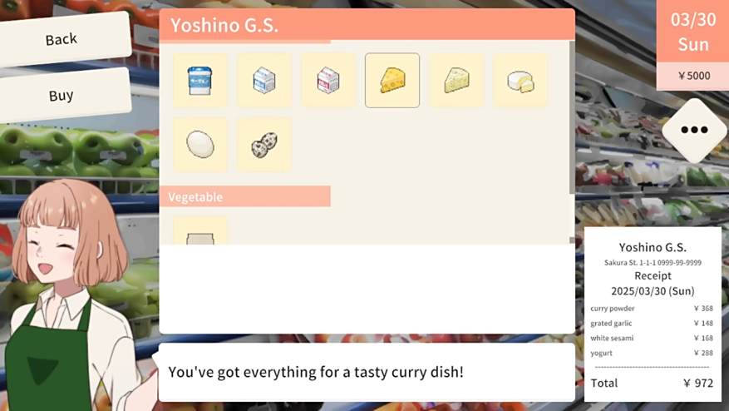Choose the round white camembert cheese
Image resolution: width=729 pixels, height=411 pixels.
(520, 81)
